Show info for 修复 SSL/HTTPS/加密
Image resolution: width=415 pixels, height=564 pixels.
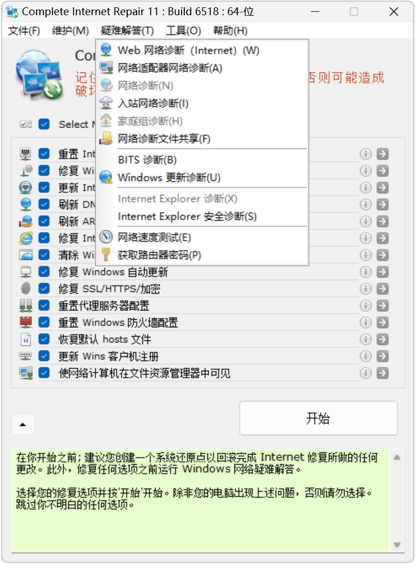[366, 289]
